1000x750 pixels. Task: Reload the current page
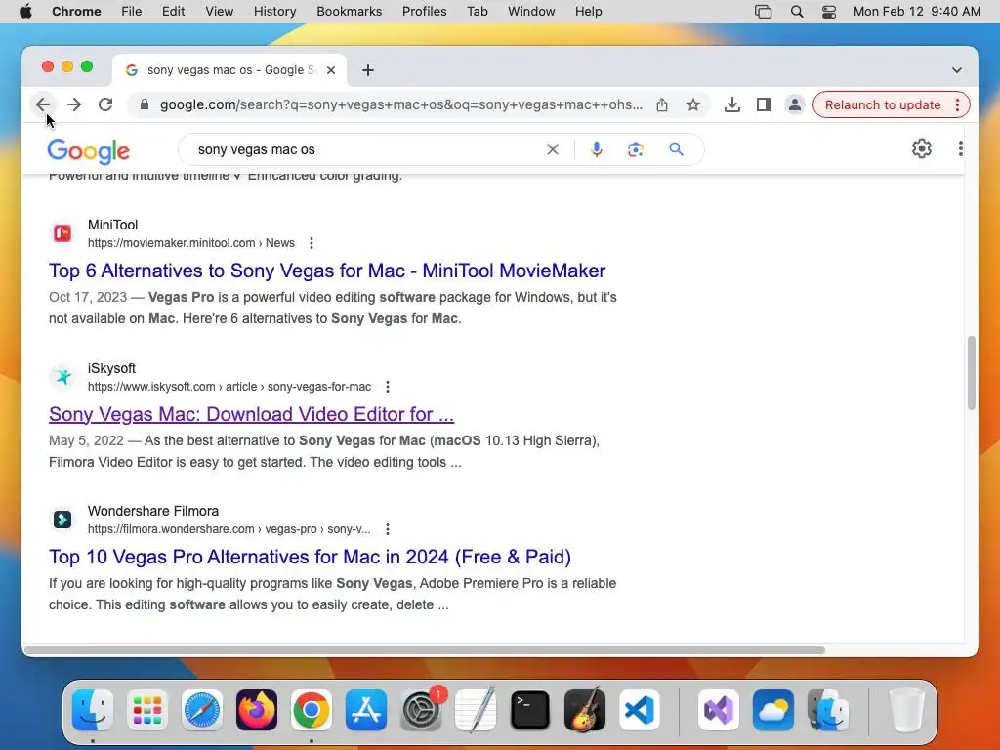[105, 104]
